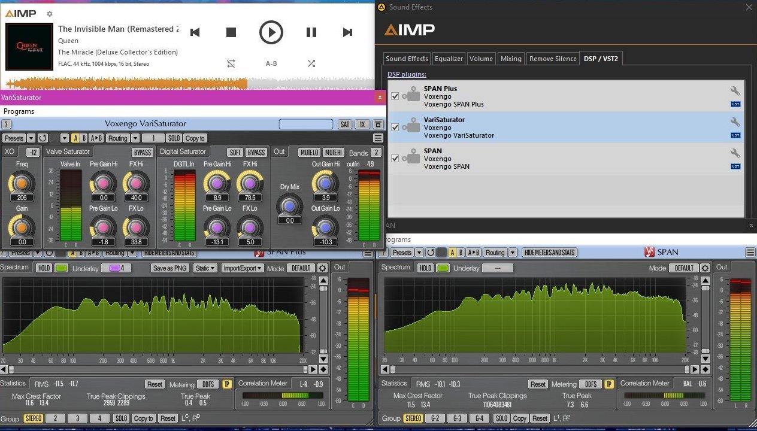Click SPAN Plus spectrum reset diamond icon
757x431 pixels.
click(323, 369)
